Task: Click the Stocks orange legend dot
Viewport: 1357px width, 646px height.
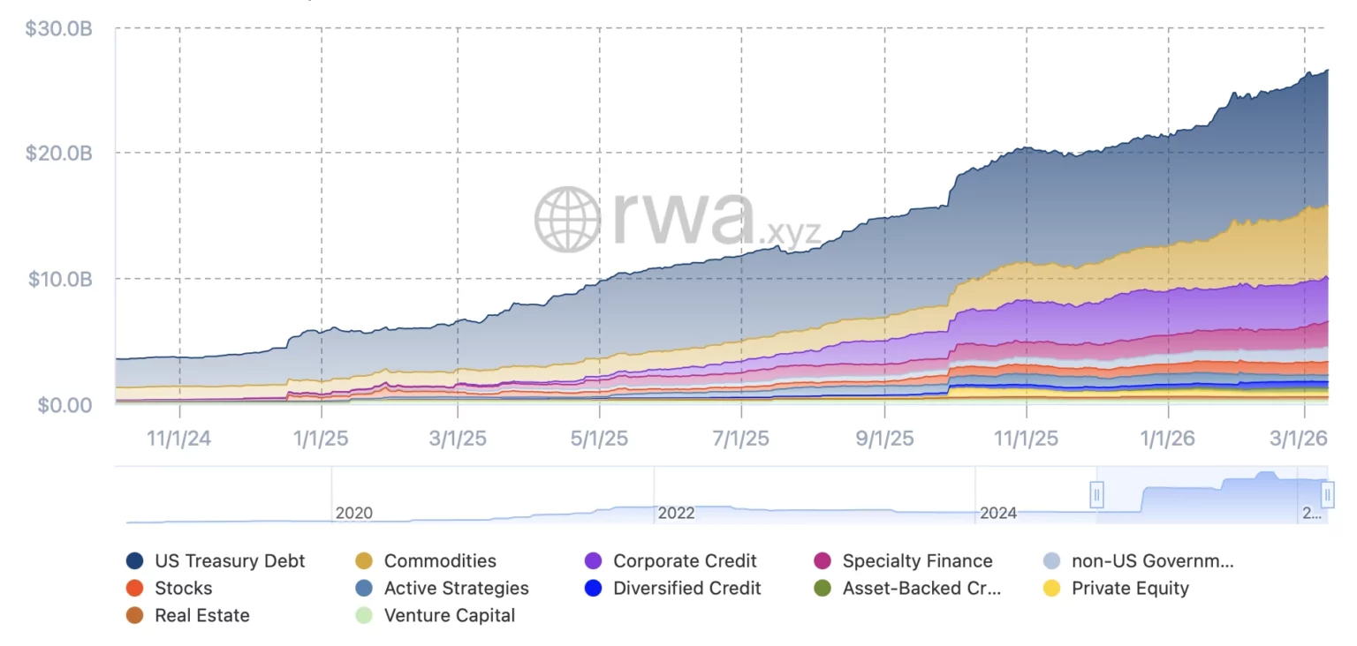Action: tap(135, 589)
